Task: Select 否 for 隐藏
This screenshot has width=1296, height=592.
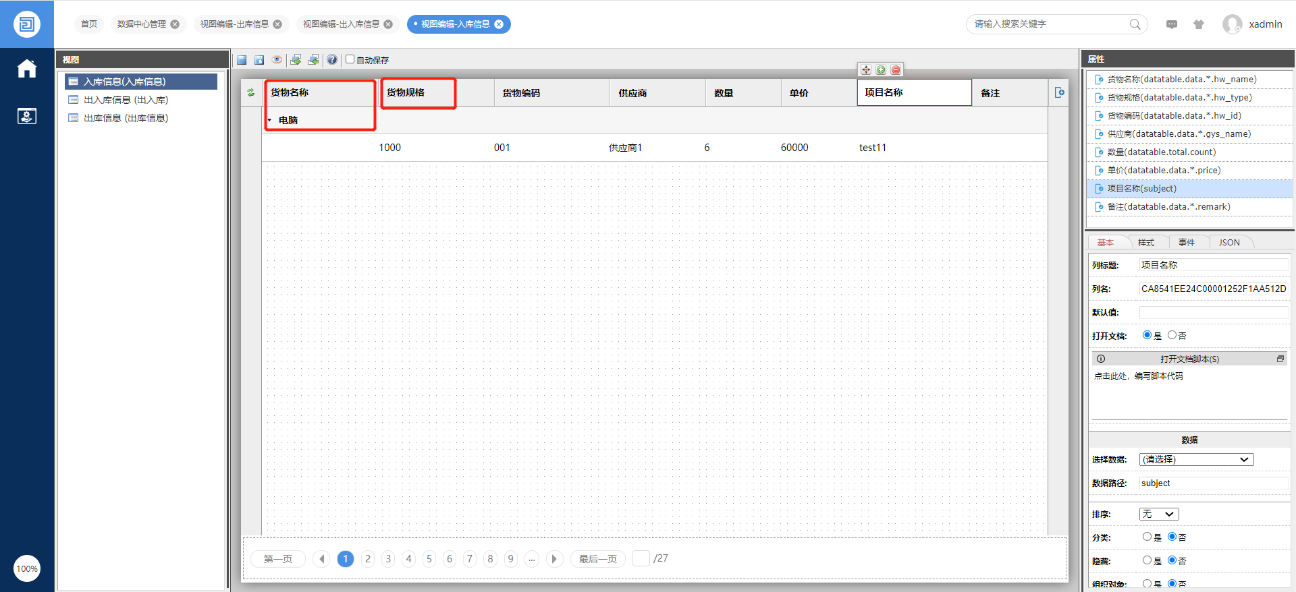Action: [x=1172, y=560]
